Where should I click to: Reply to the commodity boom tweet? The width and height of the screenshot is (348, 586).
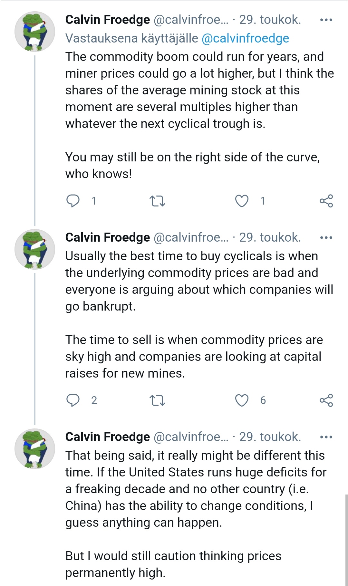[x=73, y=201]
